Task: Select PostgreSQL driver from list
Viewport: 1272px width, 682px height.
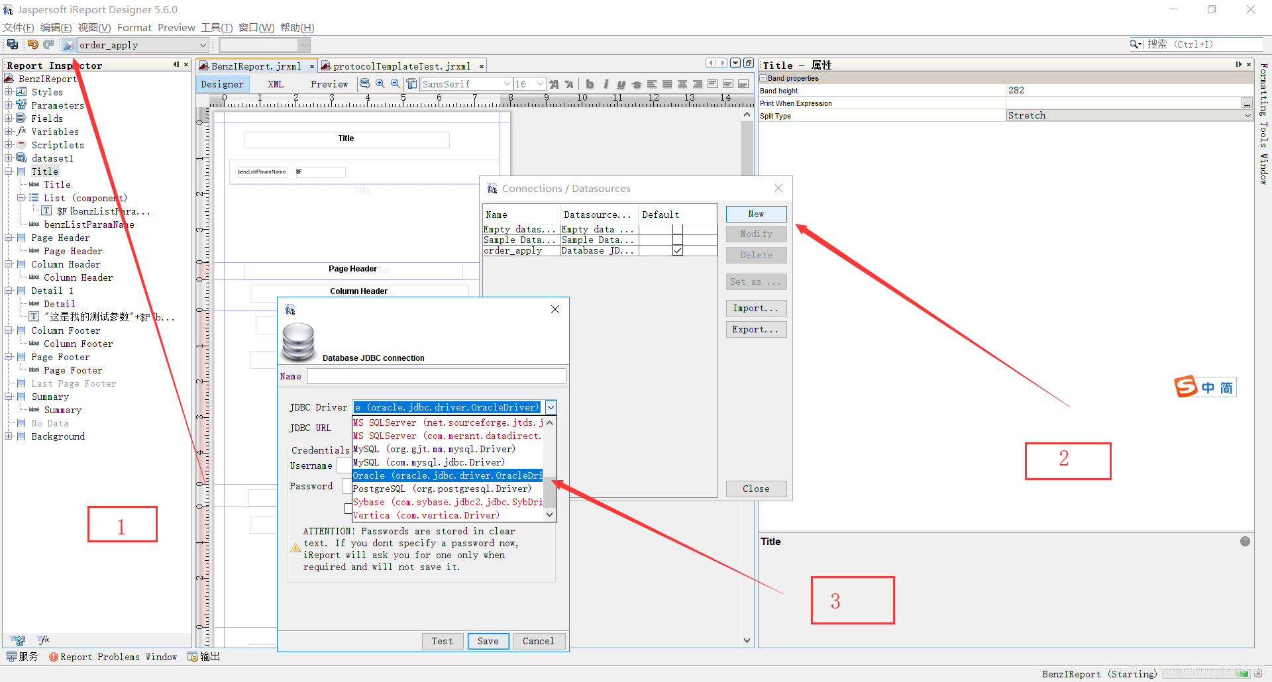Action: [447, 489]
